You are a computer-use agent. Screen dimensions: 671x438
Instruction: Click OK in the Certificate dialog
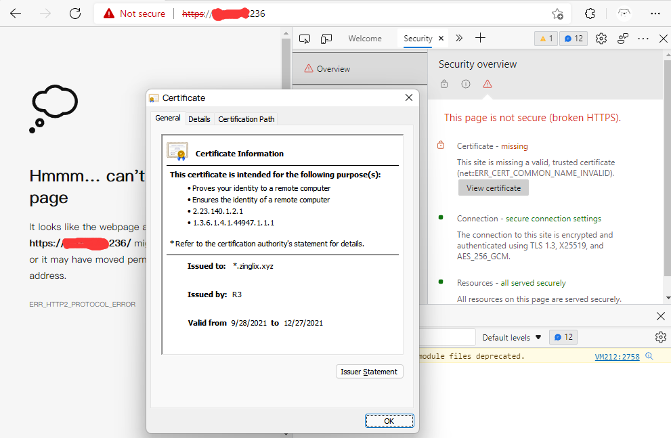point(389,420)
